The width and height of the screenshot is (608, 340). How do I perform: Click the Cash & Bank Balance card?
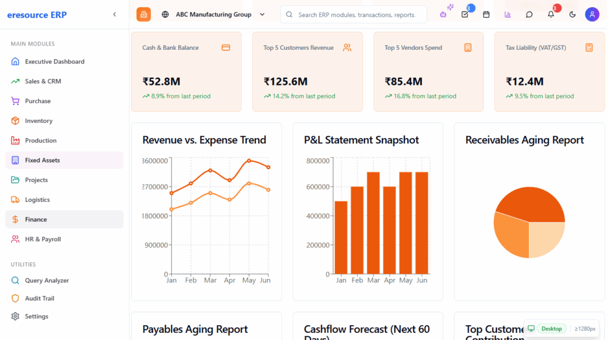[x=186, y=72]
